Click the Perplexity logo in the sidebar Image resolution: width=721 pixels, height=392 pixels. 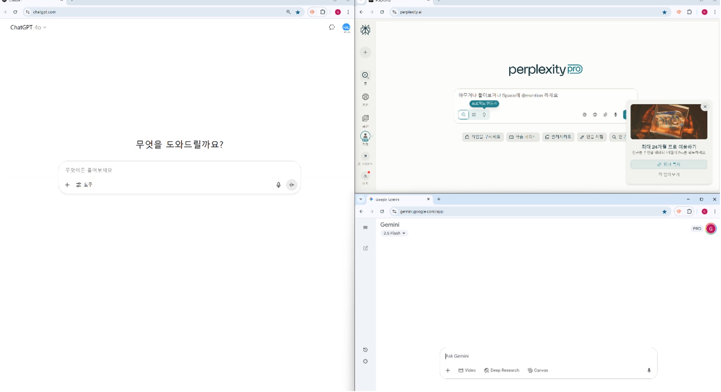pyautogui.click(x=365, y=30)
